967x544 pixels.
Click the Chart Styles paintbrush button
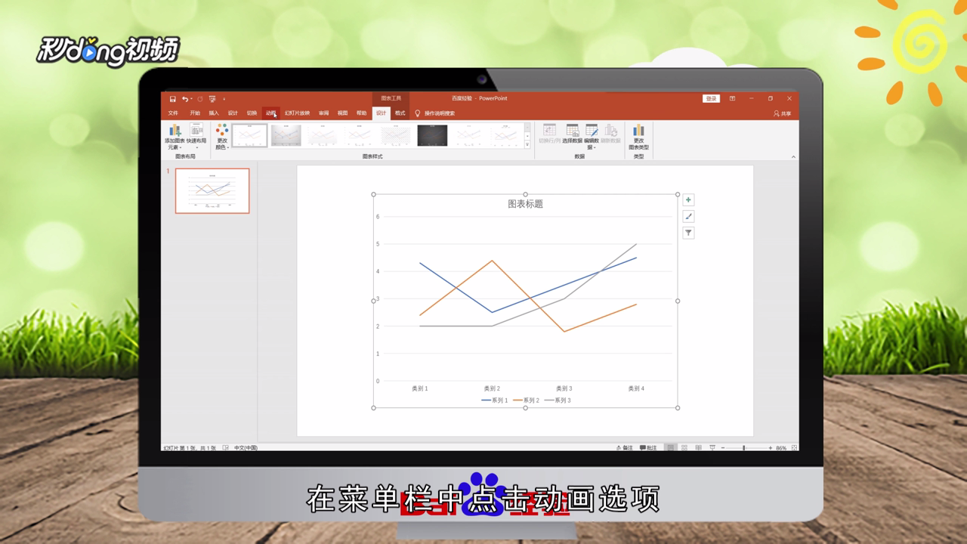pyautogui.click(x=688, y=217)
